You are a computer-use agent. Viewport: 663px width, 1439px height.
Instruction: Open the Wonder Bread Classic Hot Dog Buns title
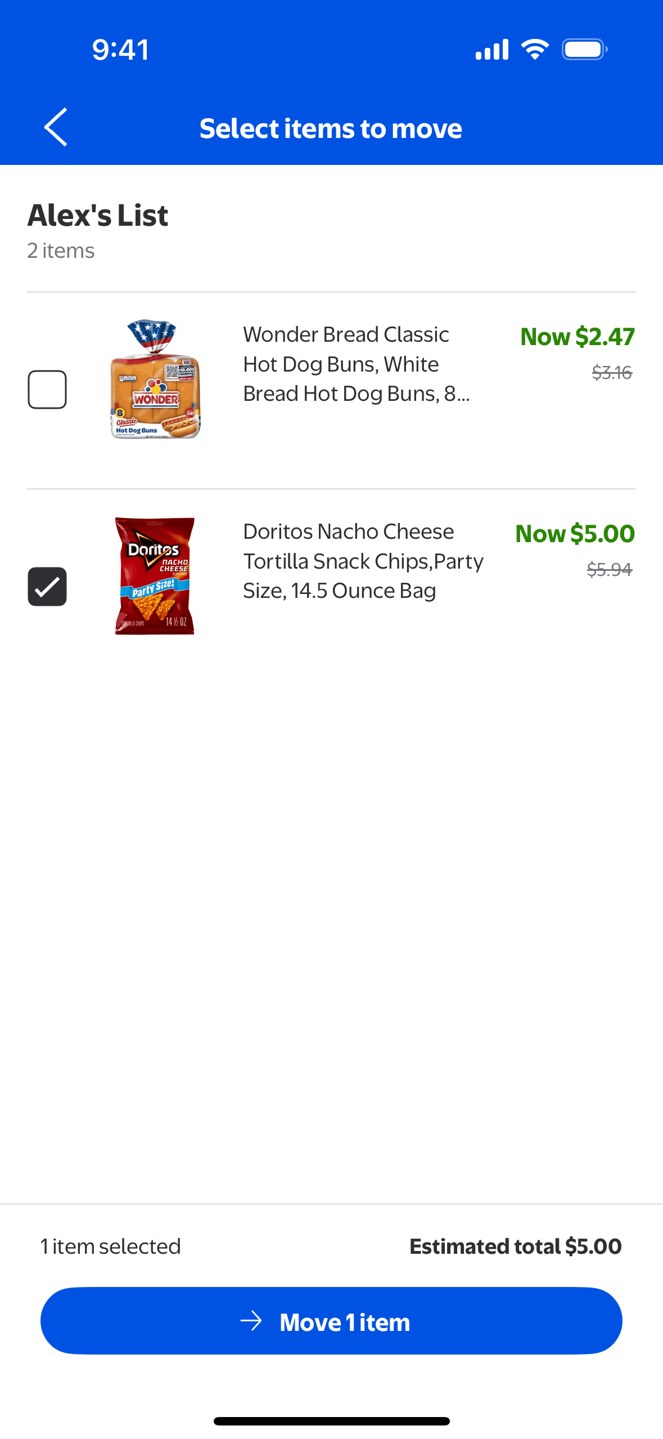tap(356, 364)
